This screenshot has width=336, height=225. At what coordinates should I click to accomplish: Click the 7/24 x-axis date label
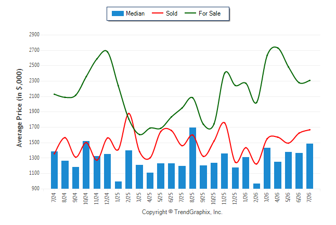click(x=54, y=198)
